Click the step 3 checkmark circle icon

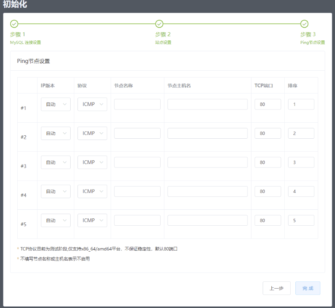(x=304, y=24)
